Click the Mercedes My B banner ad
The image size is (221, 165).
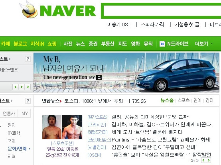pyautogui.click(x=126, y=73)
